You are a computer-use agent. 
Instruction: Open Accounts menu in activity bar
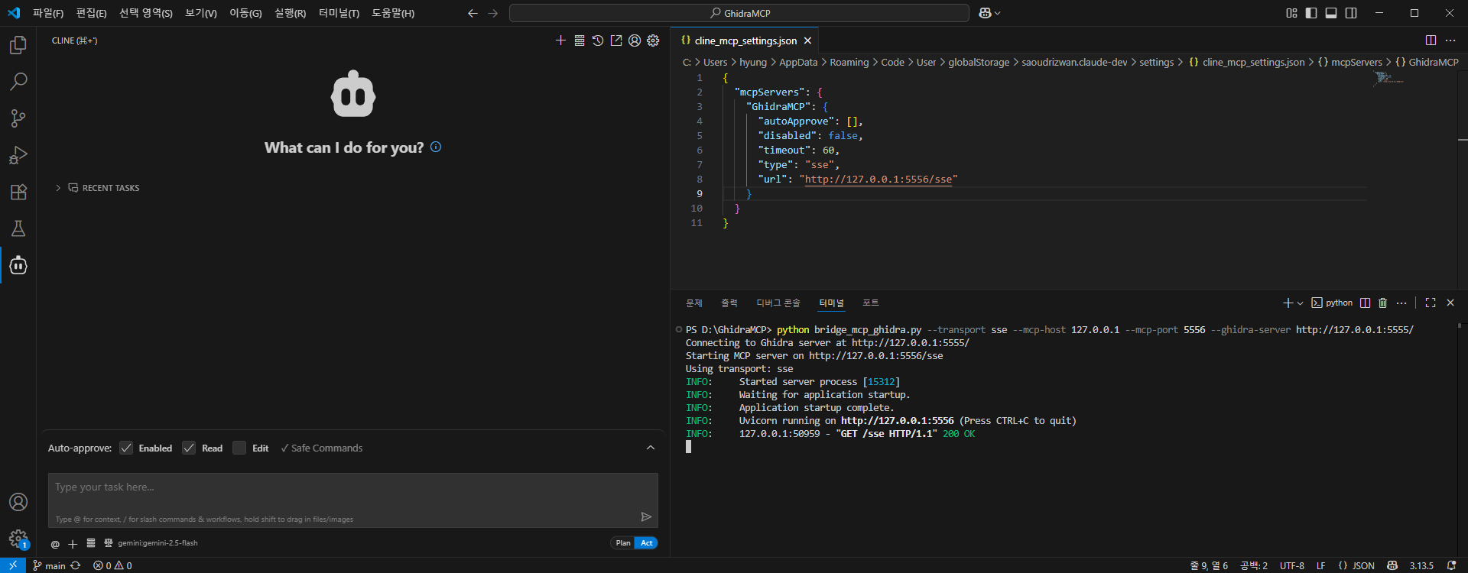[x=18, y=502]
